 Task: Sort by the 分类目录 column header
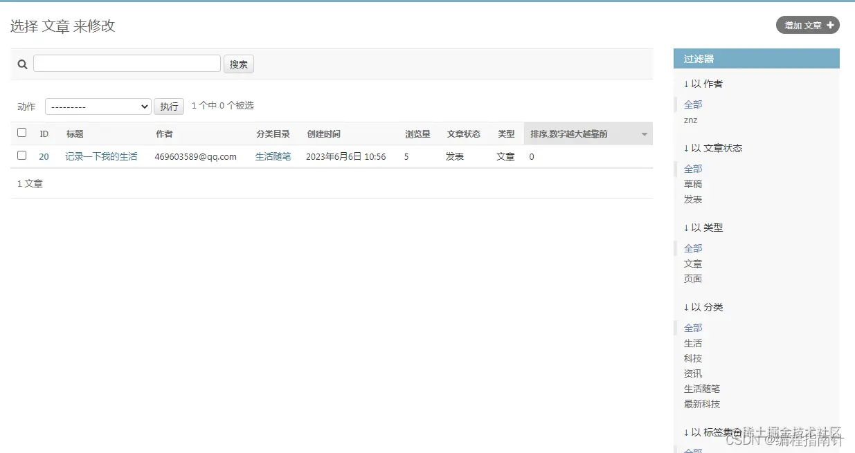(273, 134)
